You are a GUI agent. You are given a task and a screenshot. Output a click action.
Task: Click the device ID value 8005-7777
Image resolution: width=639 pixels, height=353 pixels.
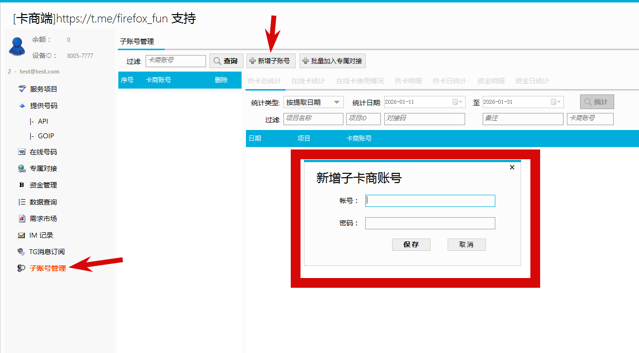coord(80,56)
